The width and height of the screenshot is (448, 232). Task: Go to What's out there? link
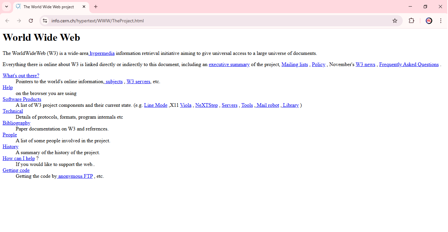coord(21,76)
